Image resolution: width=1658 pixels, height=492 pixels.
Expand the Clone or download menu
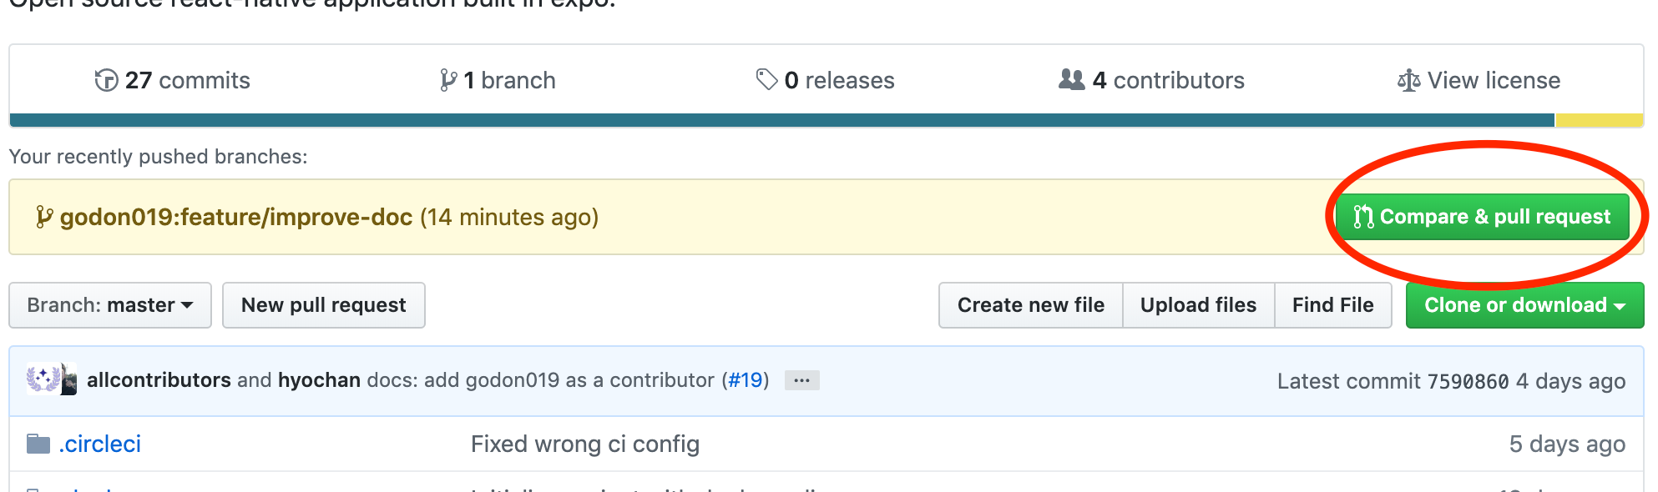pos(1524,305)
